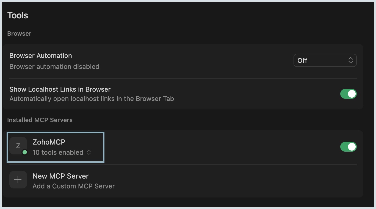The width and height of the screenshot is (376, 209).
Task: Click the "Add a Custom MCP Server" text
Action: tap(73, 186)
